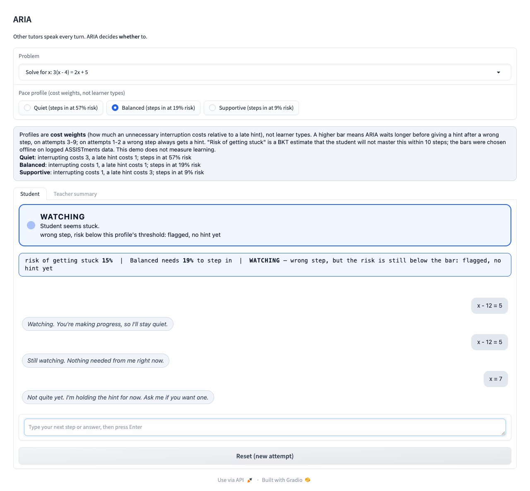Click the blue WATCHING status dot
Viewport: 530px width, 491px height.
pos(31,225)
